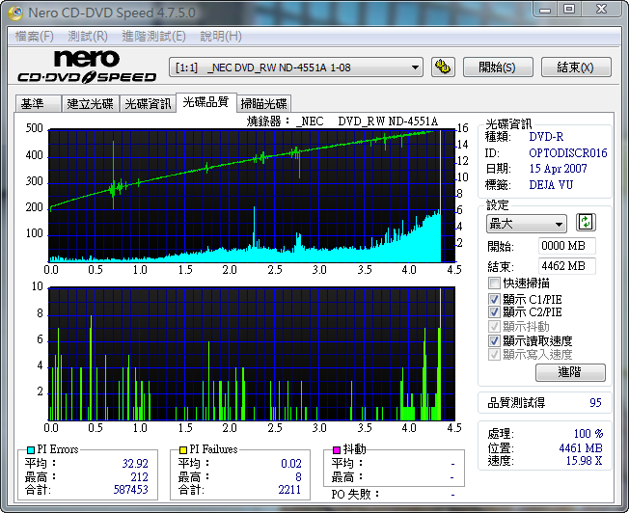Screen dimensions: 629x513
Task: Click the magenta 抖動 color swatch
Action: coord(337,449)
